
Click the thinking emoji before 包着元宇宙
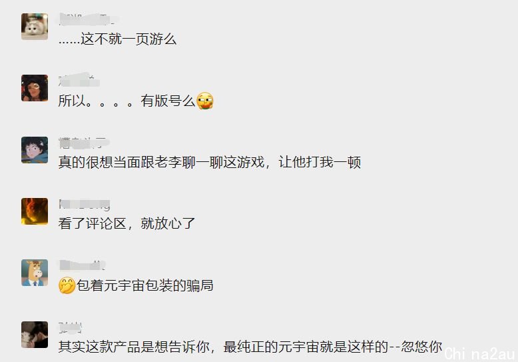coord(67,285)
